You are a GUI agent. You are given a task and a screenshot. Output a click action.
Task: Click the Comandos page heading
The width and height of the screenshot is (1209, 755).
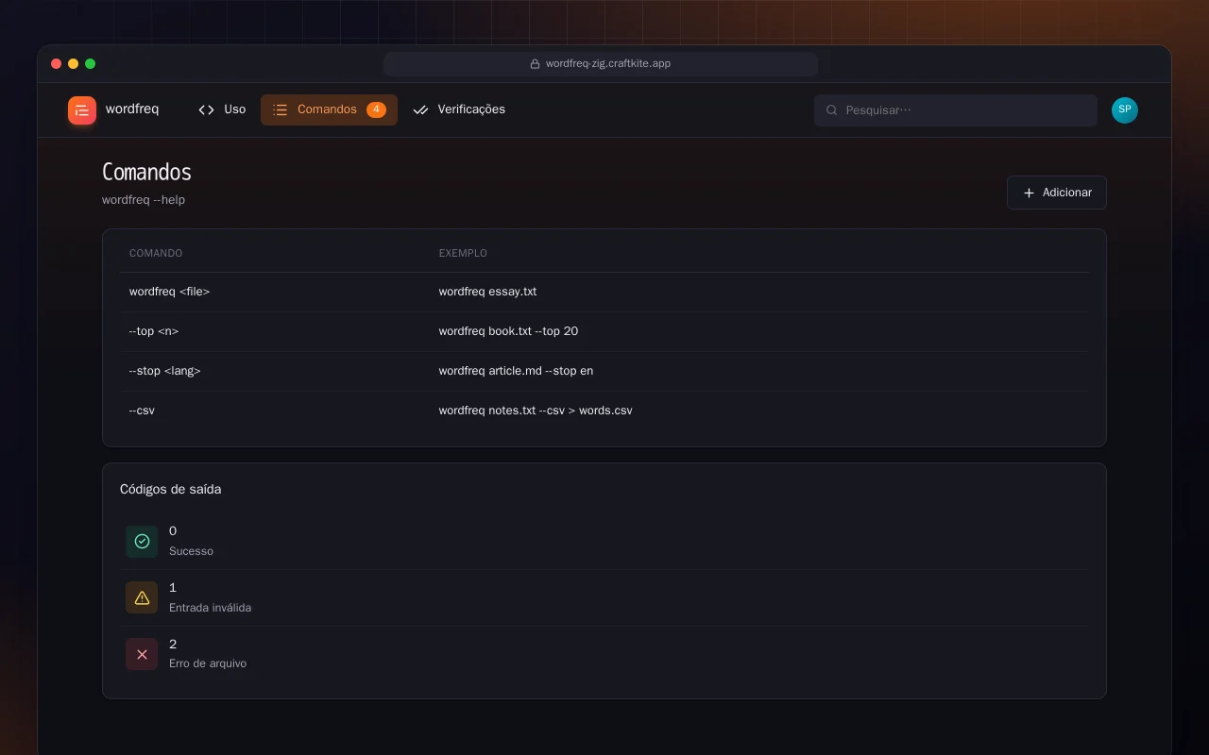point(146,172)
